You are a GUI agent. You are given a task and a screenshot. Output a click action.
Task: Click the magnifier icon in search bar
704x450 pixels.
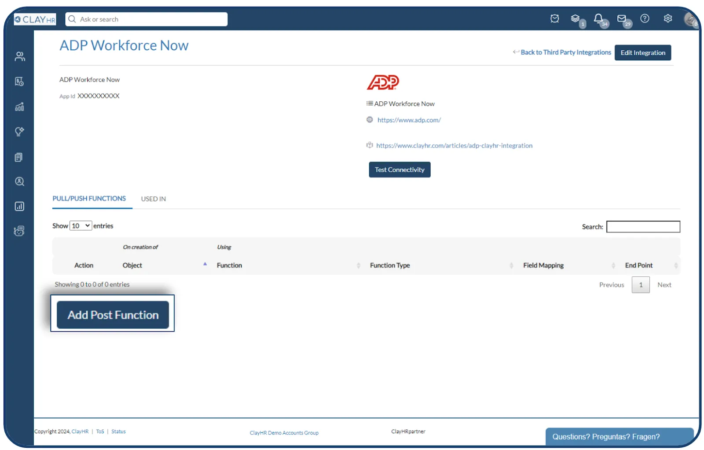click(x=72, y=19)
